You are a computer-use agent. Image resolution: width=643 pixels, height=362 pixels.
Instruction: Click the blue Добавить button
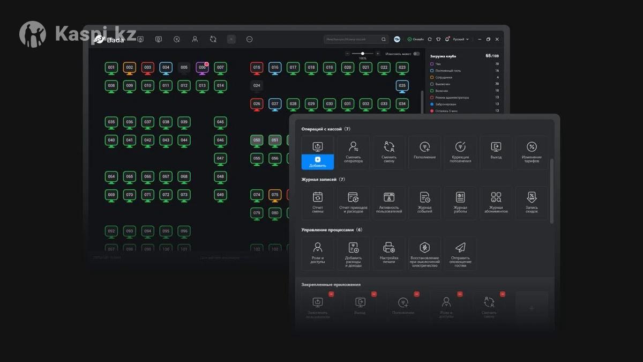[x=317, y=162]
